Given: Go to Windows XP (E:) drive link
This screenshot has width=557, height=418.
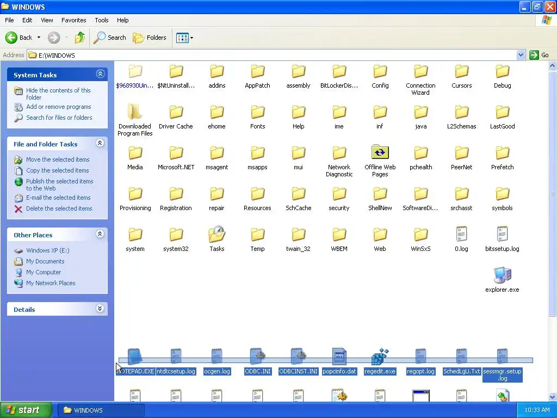Looking at the screenshot, I should click(x=48, y=250).
